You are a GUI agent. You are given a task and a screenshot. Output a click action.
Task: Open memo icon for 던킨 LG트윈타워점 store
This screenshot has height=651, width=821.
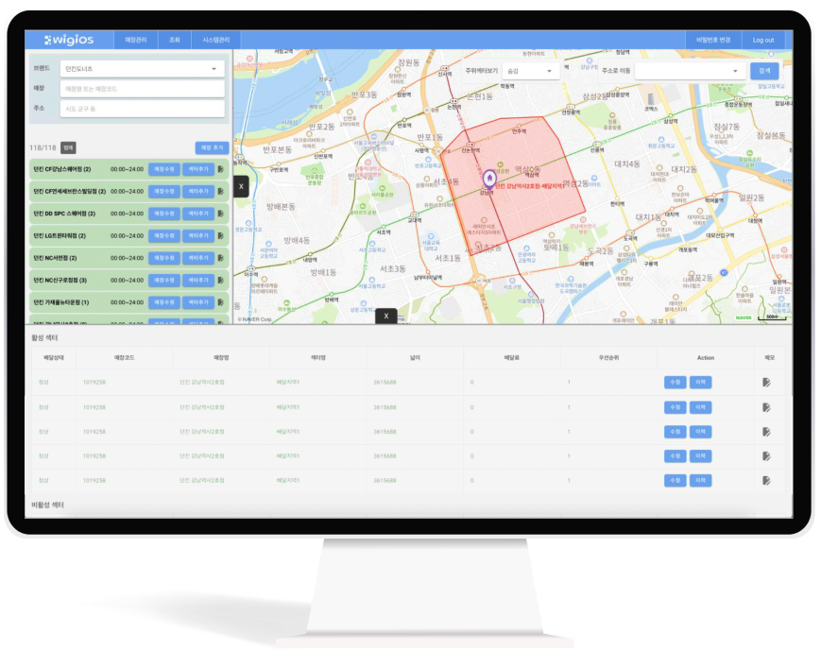(221, 235)
